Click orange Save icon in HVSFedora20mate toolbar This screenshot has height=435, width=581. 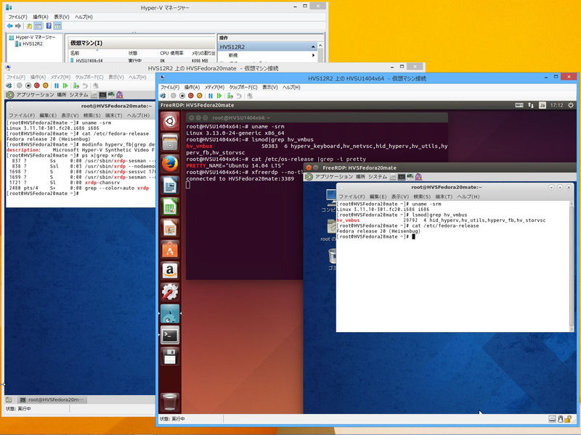tap(46, 86)
